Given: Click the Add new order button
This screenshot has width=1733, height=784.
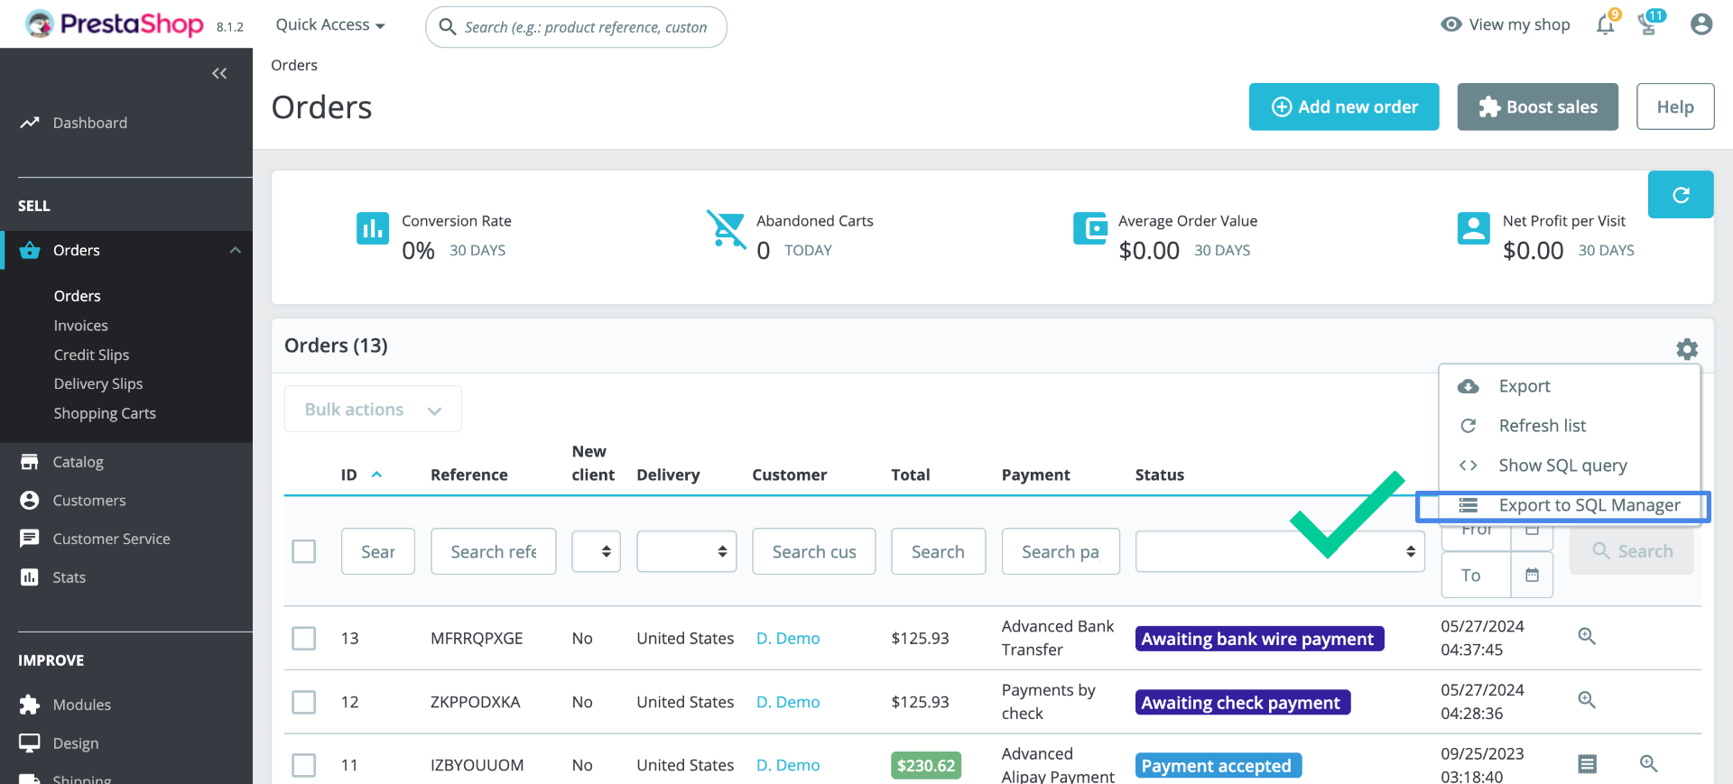Looking at the screenshot, I should pyautogui.click(x=1343, y=107).
